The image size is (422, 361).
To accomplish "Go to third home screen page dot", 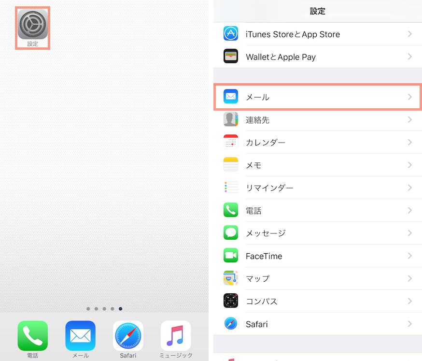I will [104, 309].
